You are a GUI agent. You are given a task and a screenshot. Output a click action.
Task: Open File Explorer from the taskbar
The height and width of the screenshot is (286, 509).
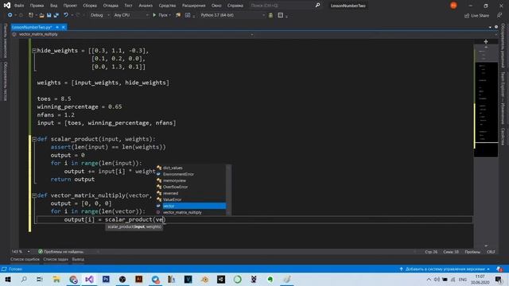[x=56, y=279]
